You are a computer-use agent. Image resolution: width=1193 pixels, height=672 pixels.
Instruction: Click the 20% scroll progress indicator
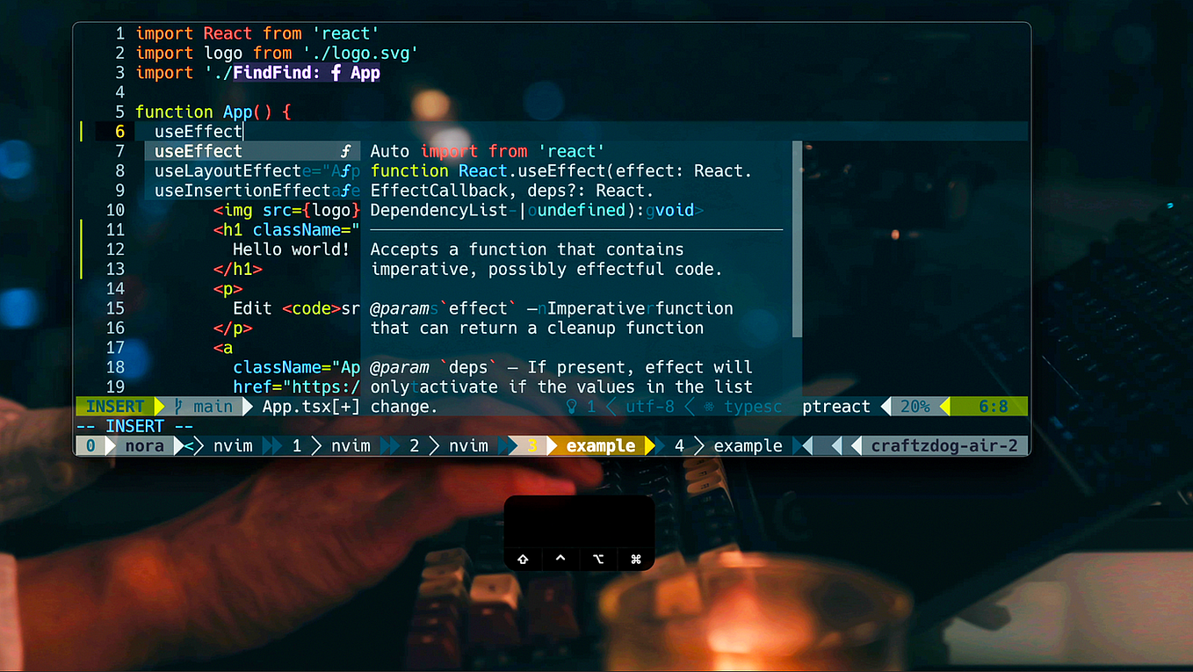(x=916, y=406)
